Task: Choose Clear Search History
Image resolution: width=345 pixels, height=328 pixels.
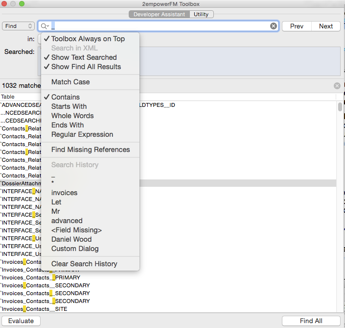Action: tap(90, 264)
